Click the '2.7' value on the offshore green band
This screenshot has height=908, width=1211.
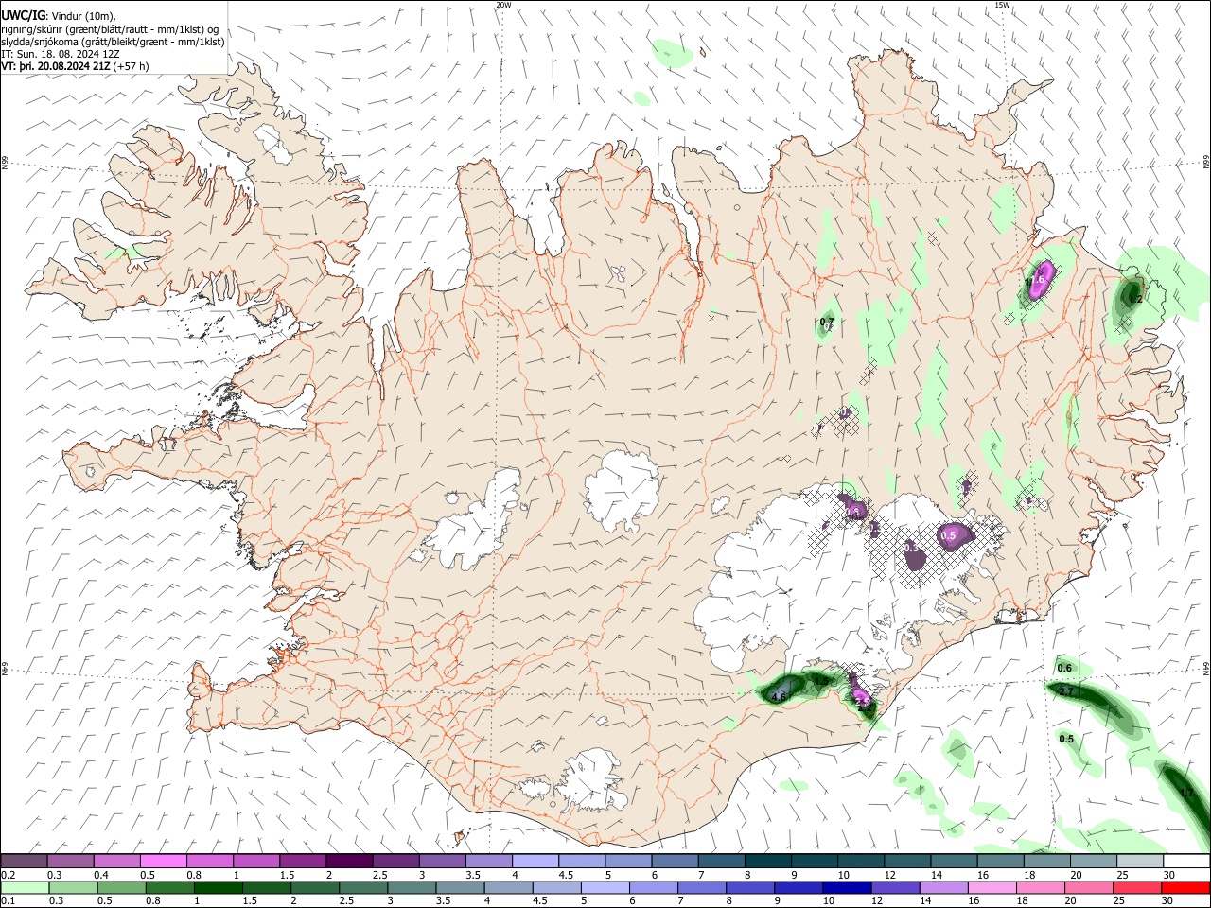coord(1065,692)
